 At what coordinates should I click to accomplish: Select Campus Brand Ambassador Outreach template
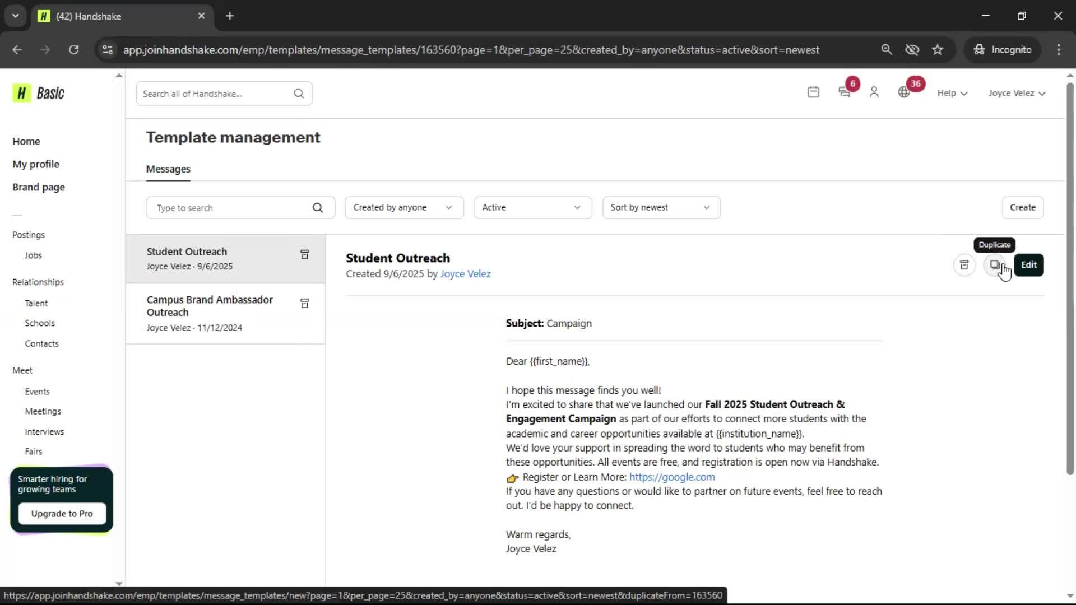click(x=225, y=314)
